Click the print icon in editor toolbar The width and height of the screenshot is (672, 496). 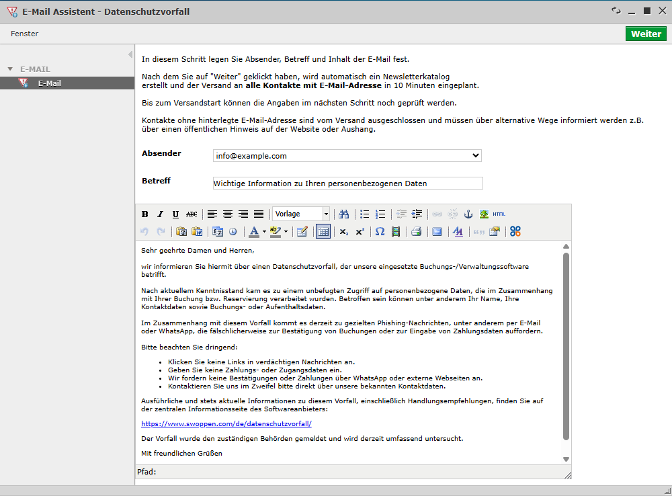point(416,232)
